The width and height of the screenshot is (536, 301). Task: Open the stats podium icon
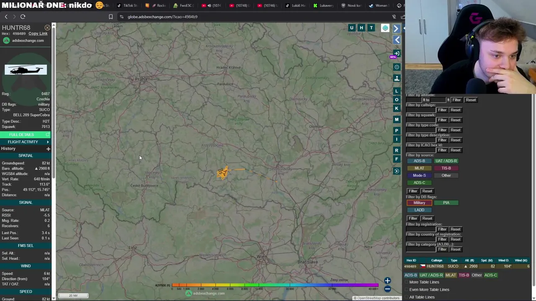(x=397, y=78)
